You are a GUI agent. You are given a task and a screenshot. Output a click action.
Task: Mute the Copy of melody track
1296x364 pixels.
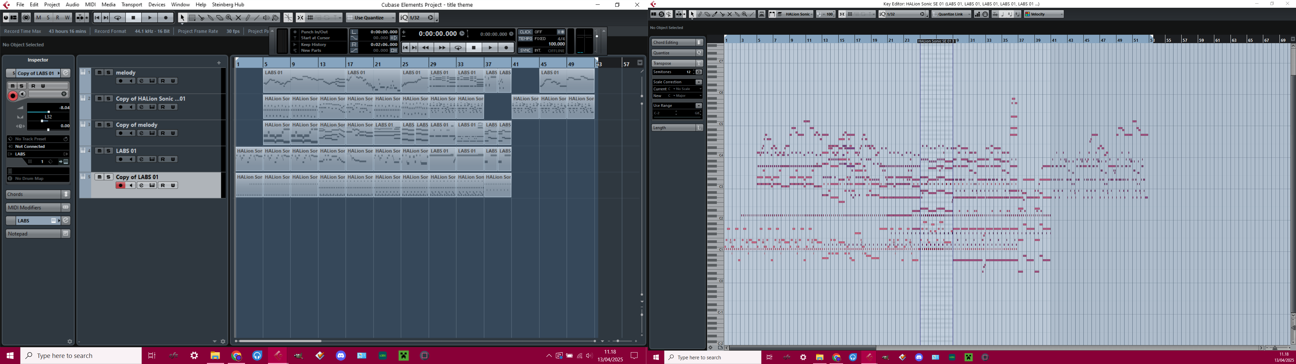[99, 125]
